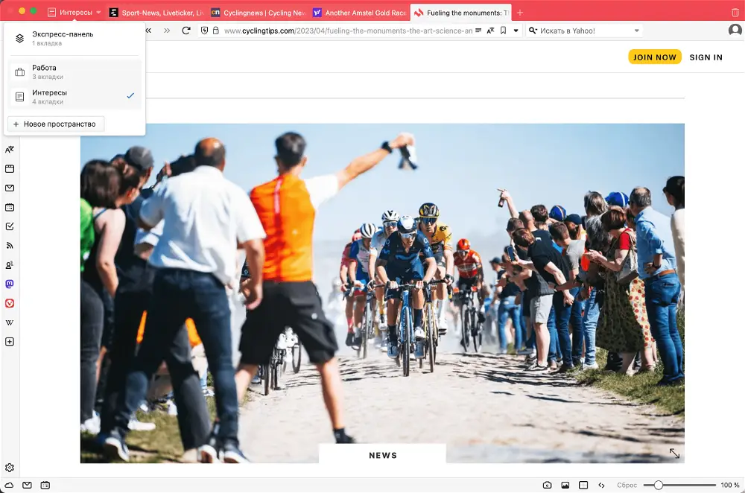Image resolution: width=745 pixels, height=493 pixels.
Task: Reset zoom with Сброс button
Action: click(x=627, y=485)
